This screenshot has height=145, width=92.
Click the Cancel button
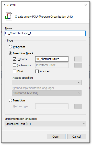click(x=77, y=136)
